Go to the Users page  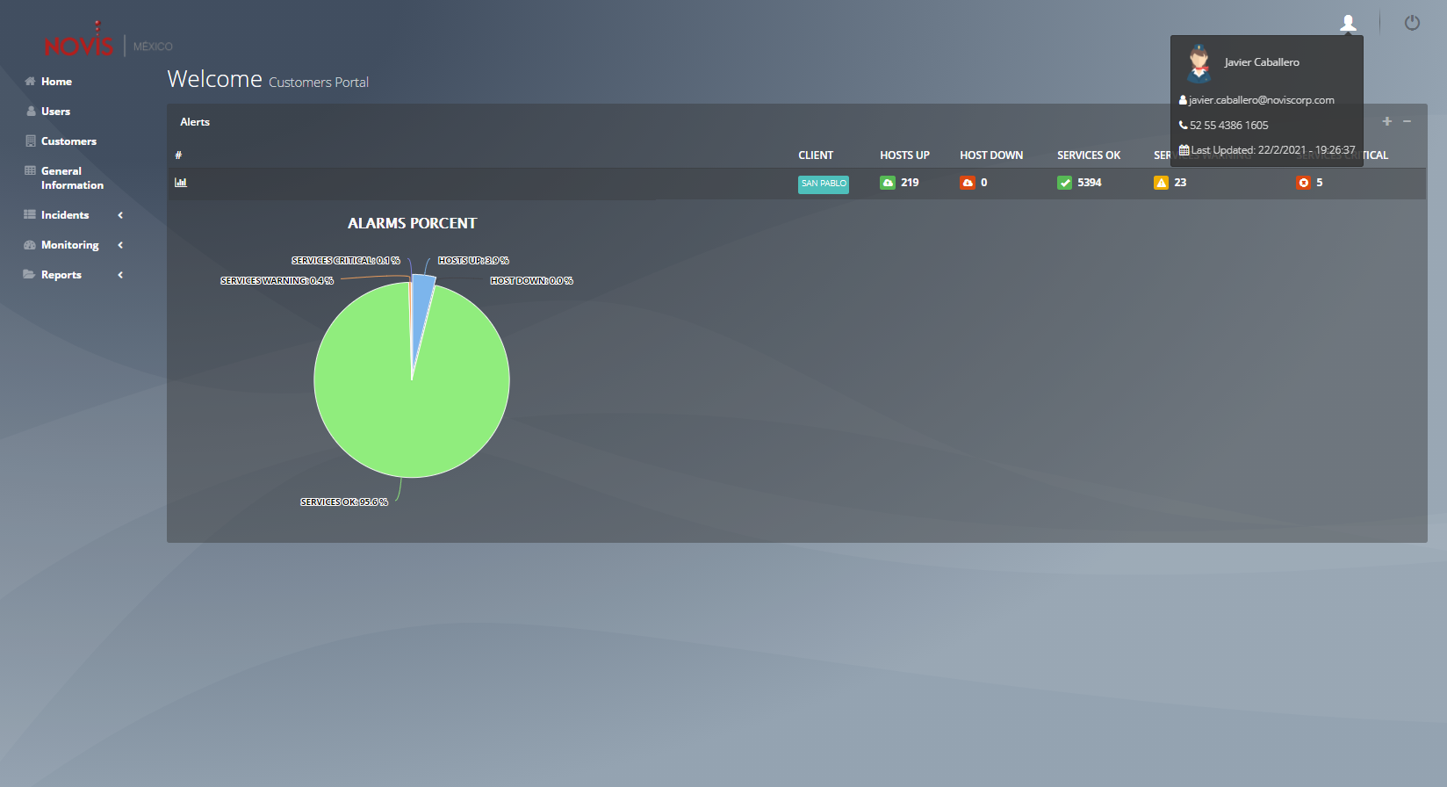pyautogui.click(x=55, y=112)
